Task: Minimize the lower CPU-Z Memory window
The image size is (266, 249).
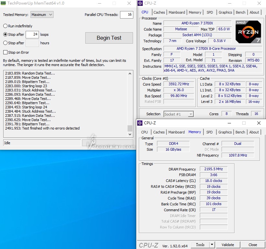Action: tap(229, 123)
